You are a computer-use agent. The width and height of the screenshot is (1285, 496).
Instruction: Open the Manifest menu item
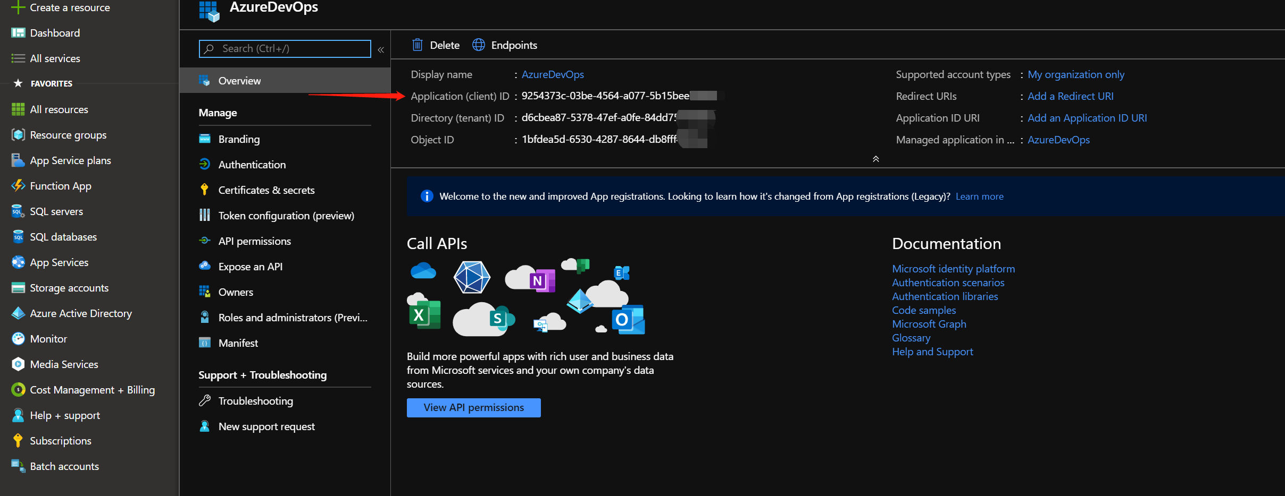(238, 343)
